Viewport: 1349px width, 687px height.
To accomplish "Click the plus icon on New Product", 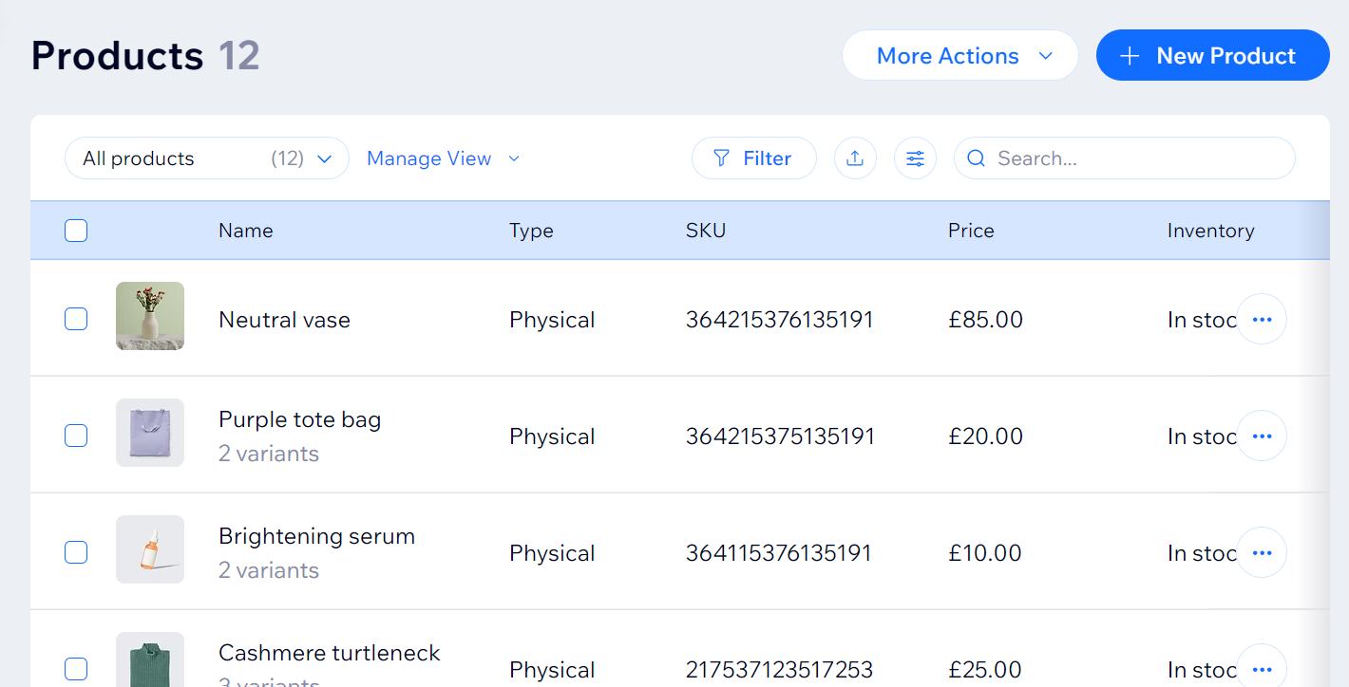I will tap(1130, 55).
